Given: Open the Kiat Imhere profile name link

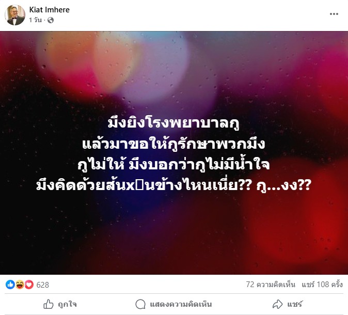Looking at the screenshot, I should point(49,9).
